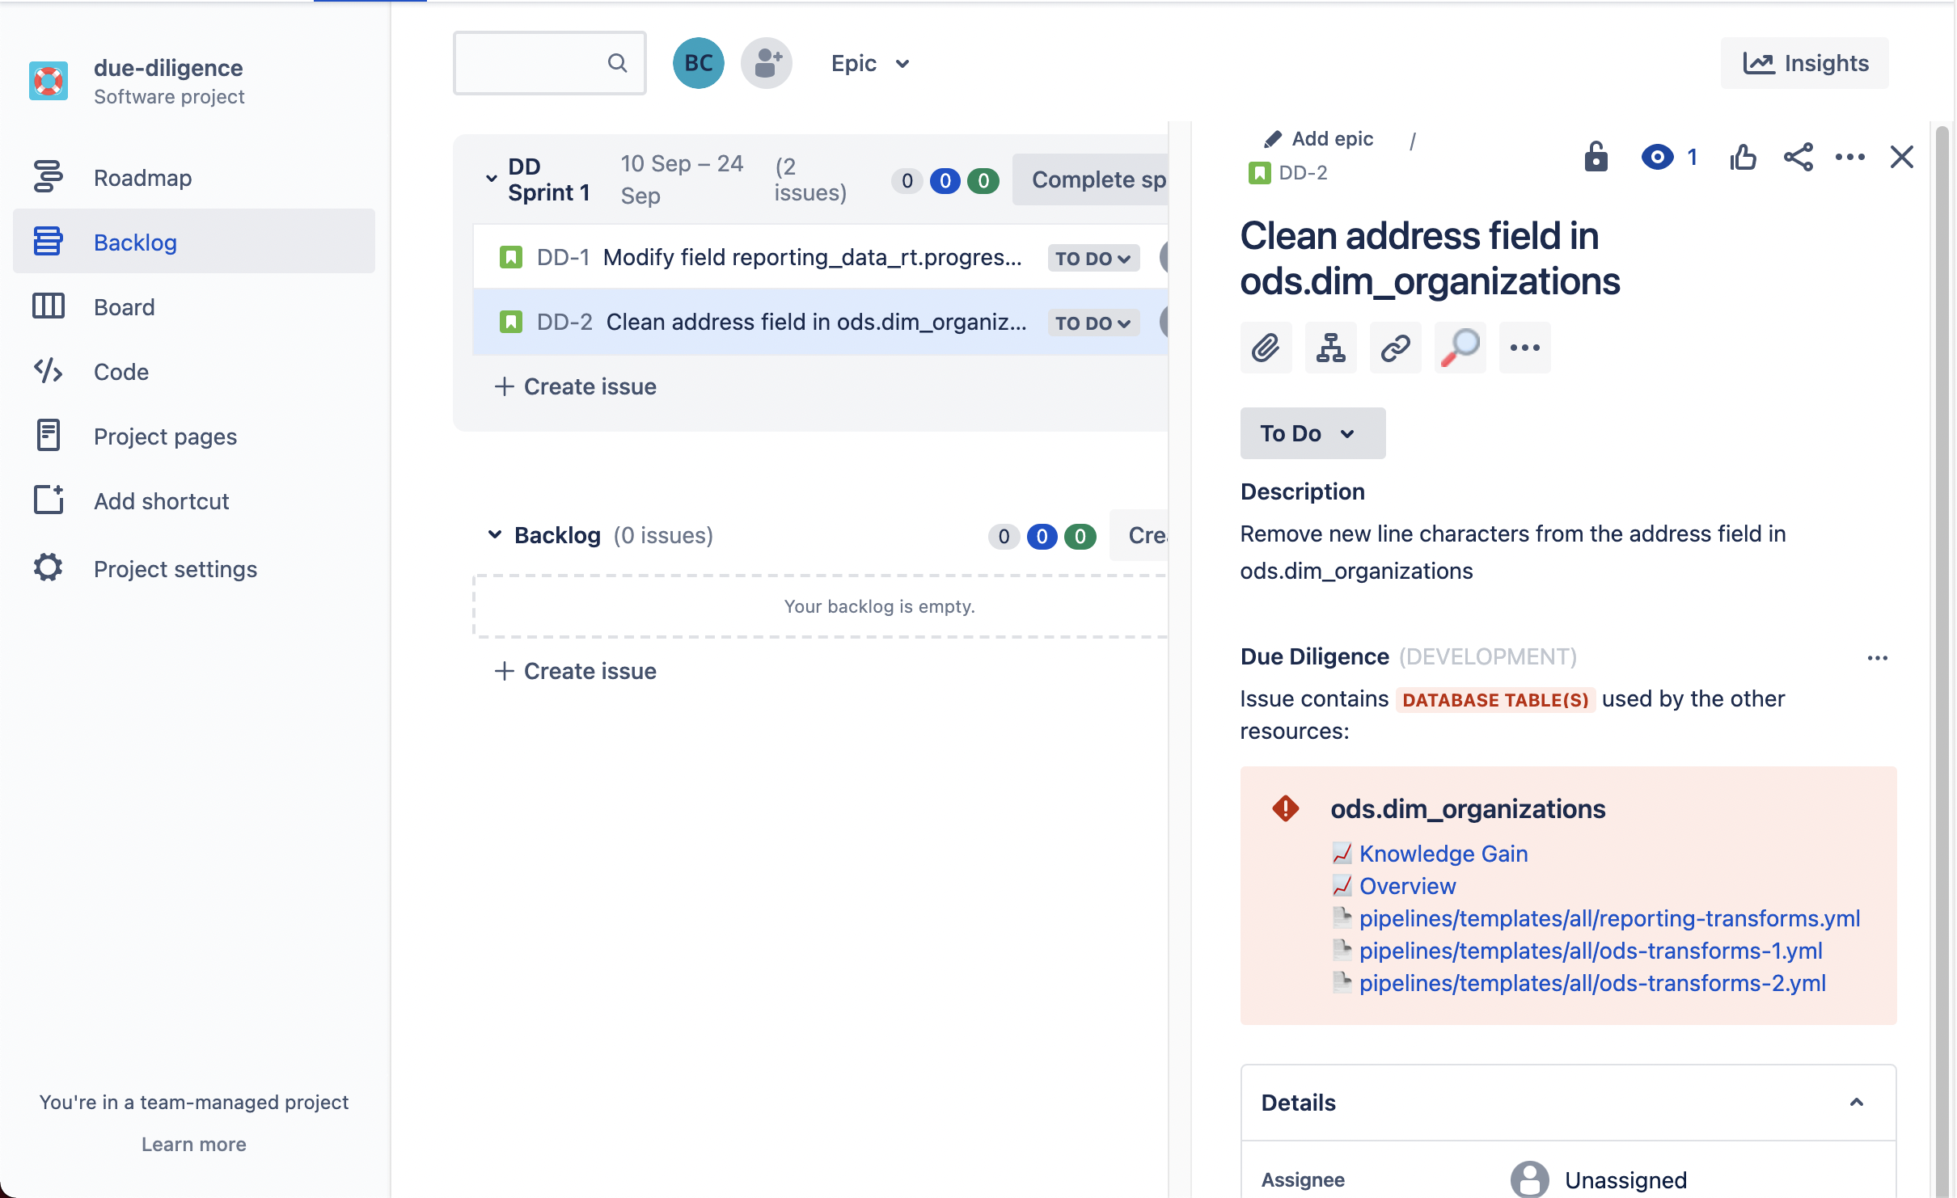Click the attach file paperclip icon
1957x1198 pixels.
(x=1266, y=348)
